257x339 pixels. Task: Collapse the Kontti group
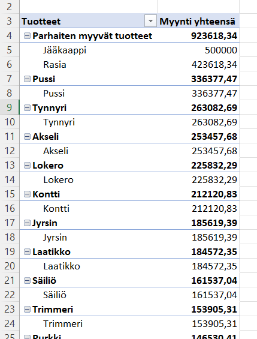[x=27, y=194]
